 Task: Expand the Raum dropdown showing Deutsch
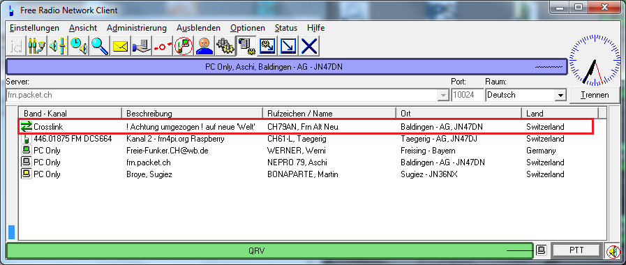point(561,96)
